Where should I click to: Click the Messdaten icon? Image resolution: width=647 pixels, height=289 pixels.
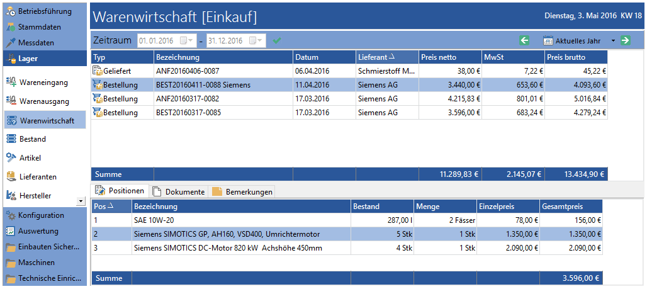(11, 43)
